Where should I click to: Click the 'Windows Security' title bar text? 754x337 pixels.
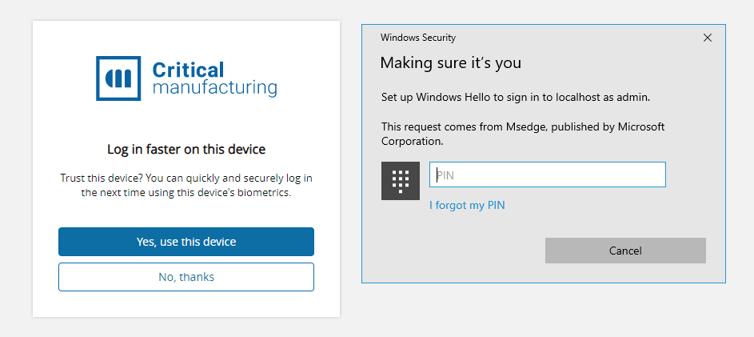click(418, 38)
